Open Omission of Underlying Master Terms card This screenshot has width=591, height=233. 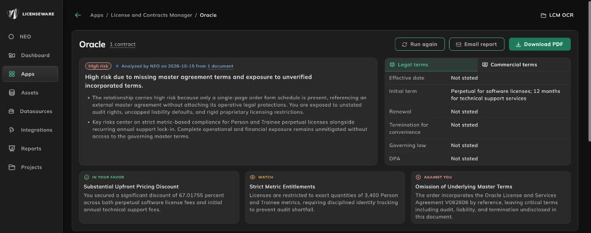pos(491,198)
